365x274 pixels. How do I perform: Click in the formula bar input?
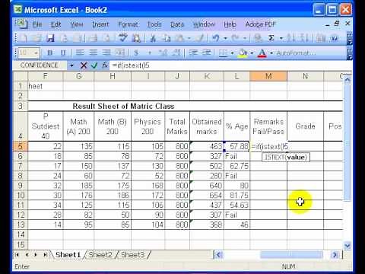pyautogui.click(x=230, y=65)
